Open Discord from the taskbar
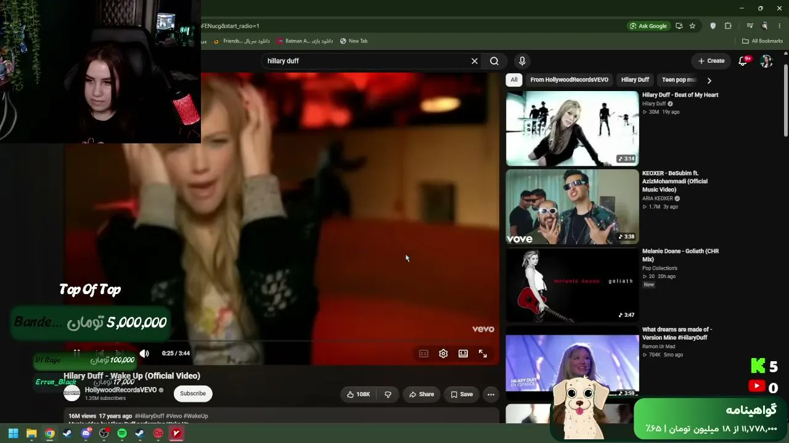 (x=86, y=433)
